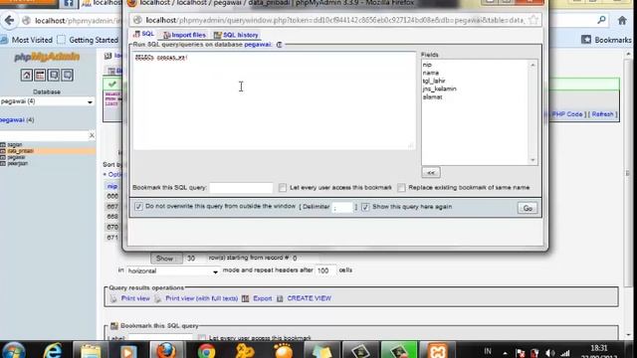Screen dimensions: 637x358
Task: Uncheck 'Do not overwrite this query from outside'
Action: pos(138,207)
